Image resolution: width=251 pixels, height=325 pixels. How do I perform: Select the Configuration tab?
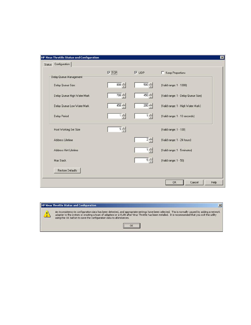pyautogui.click(x=62, y=64)
